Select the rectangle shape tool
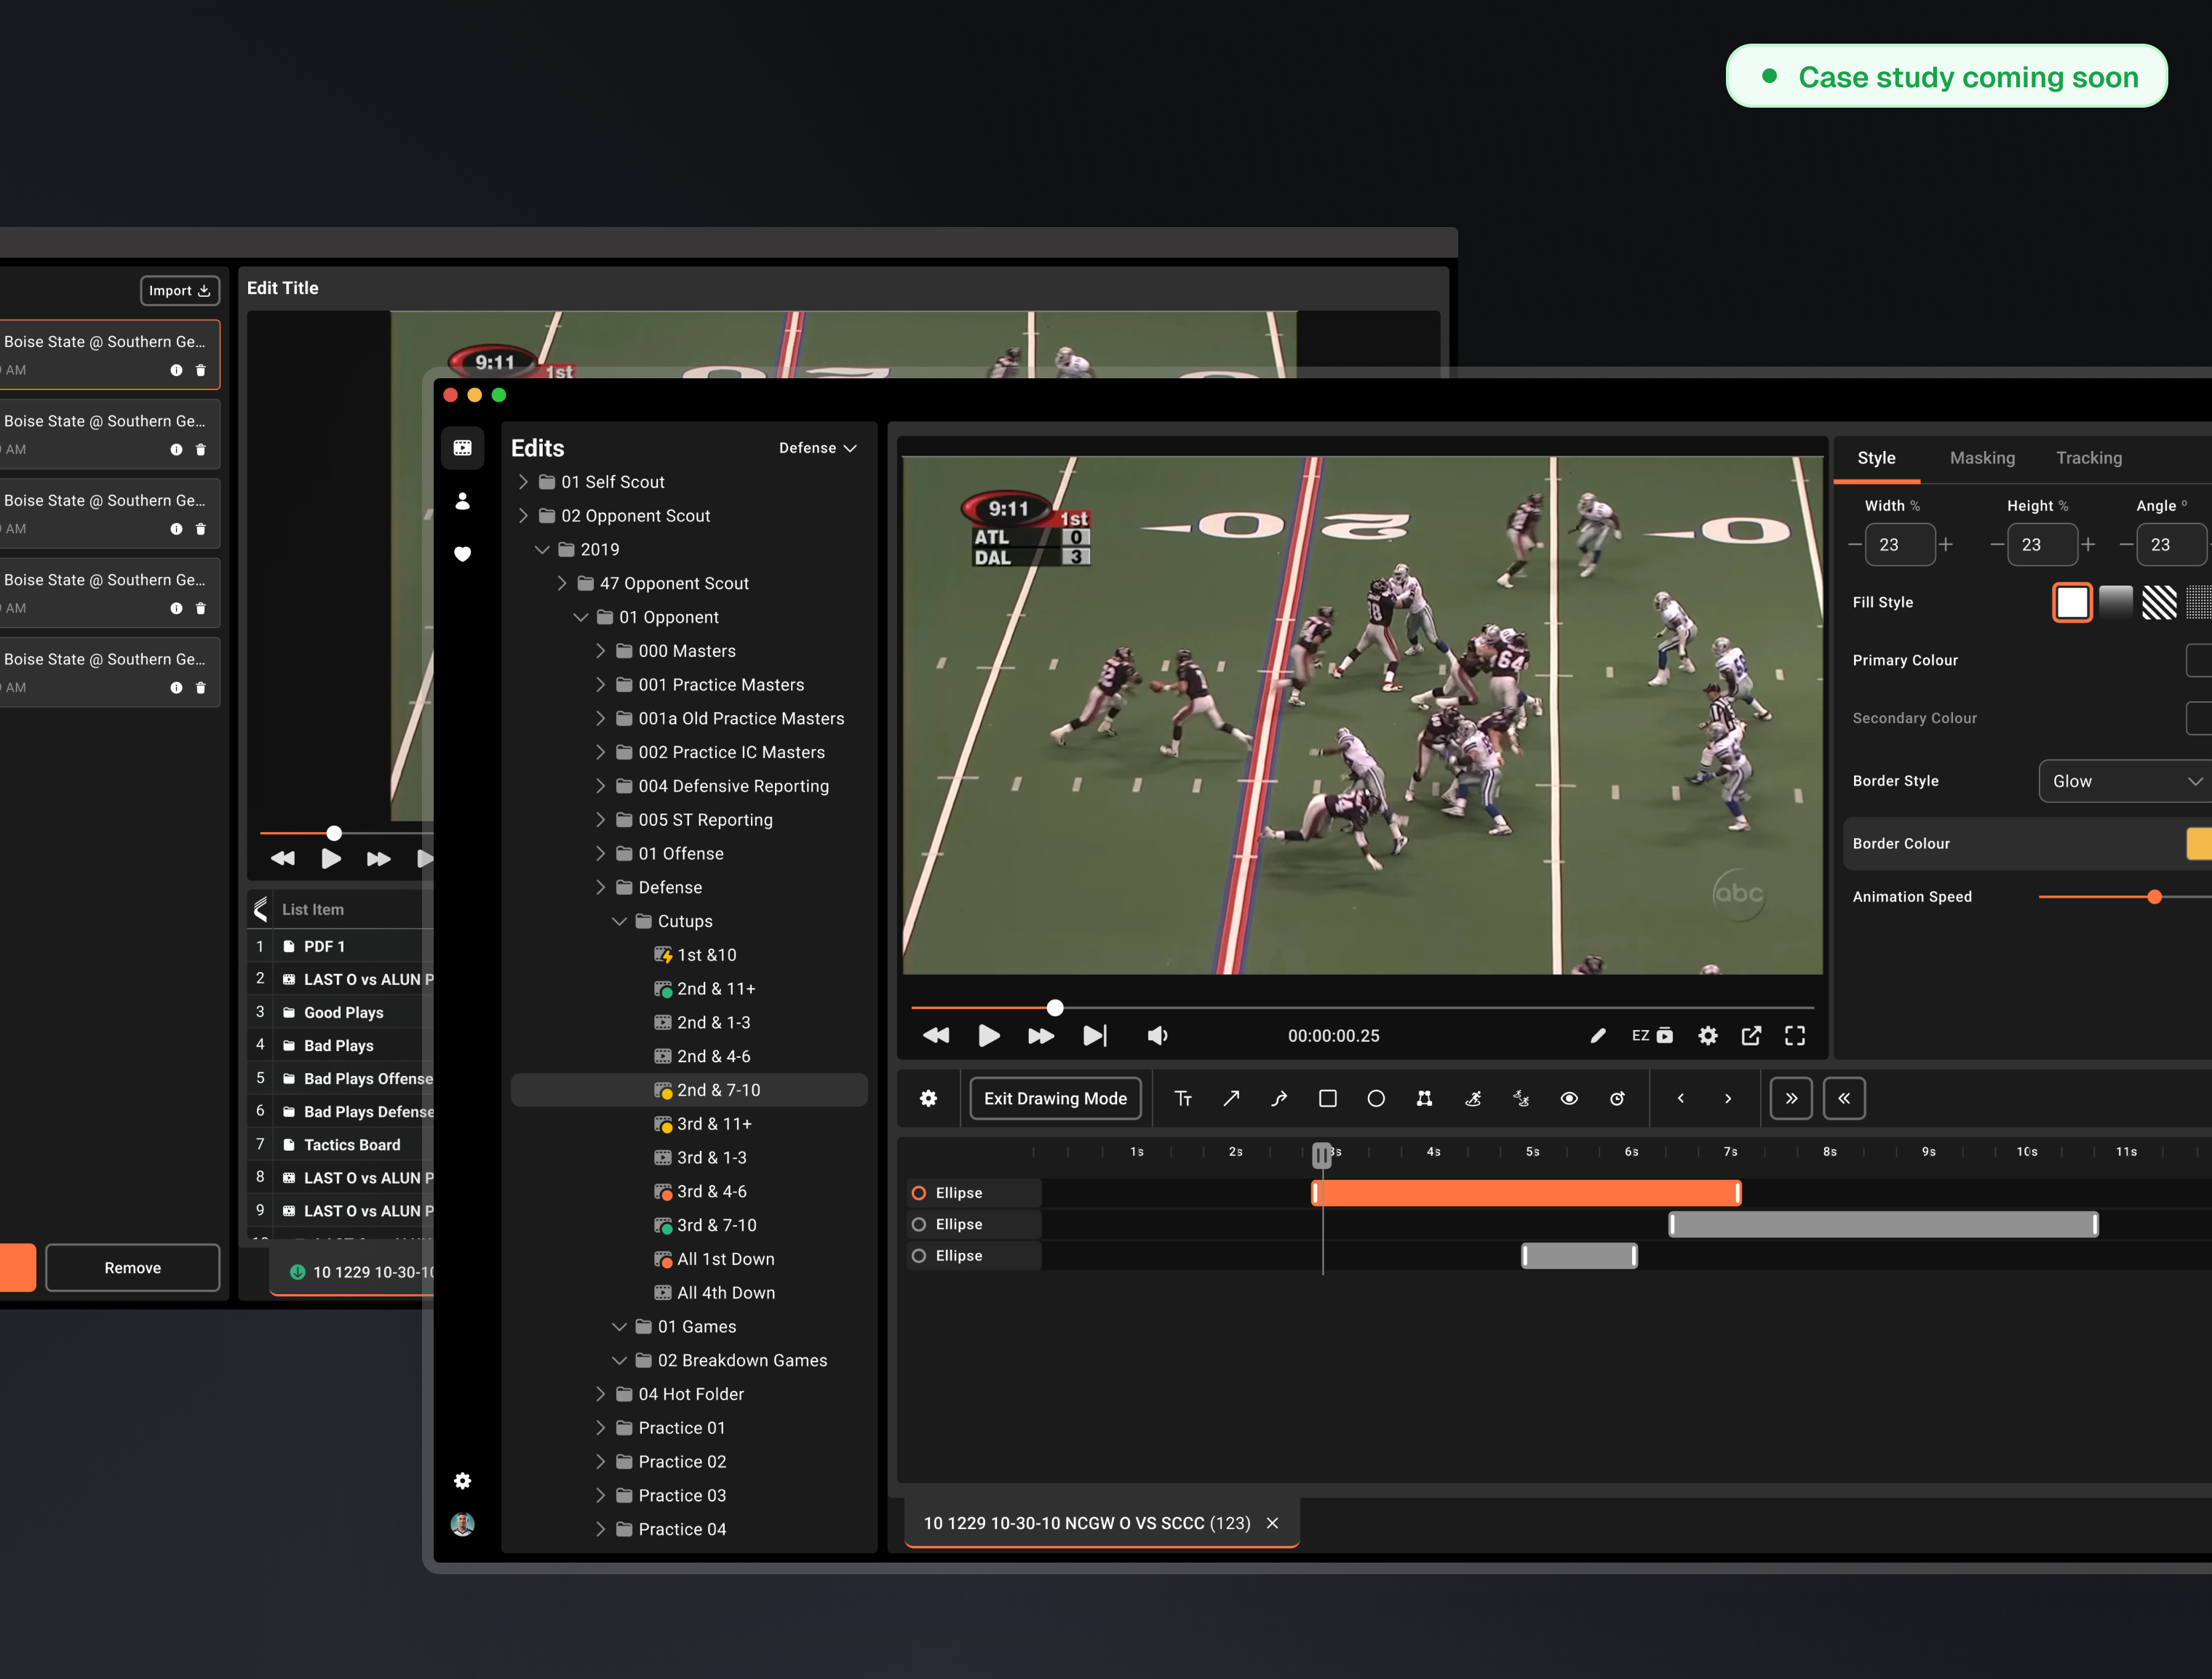 click(1327, 1098)
